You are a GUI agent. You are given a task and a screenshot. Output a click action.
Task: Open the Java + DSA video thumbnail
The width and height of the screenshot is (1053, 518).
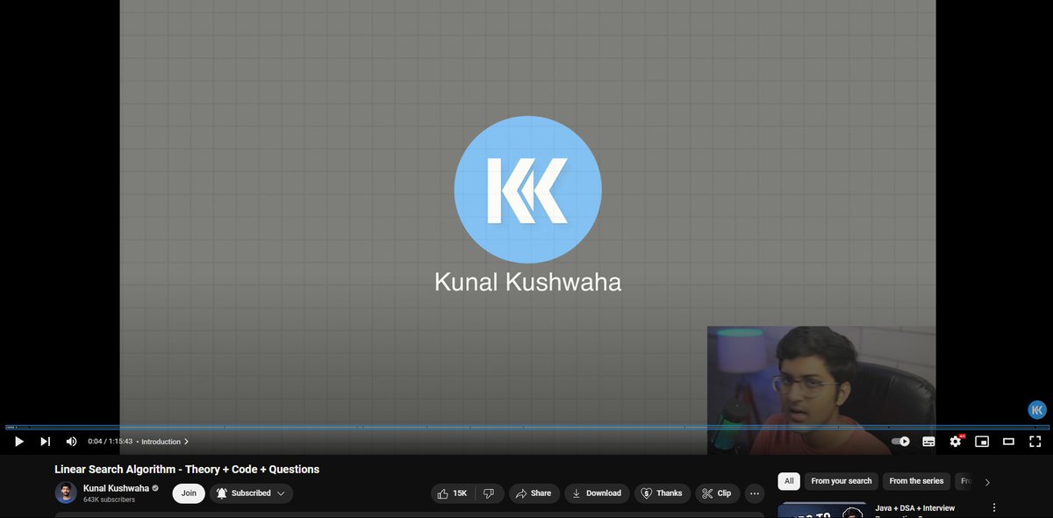tap(822, 510)
